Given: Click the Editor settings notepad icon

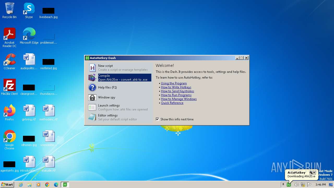Looking at the screenshot, I should click(x=92, y=117).
